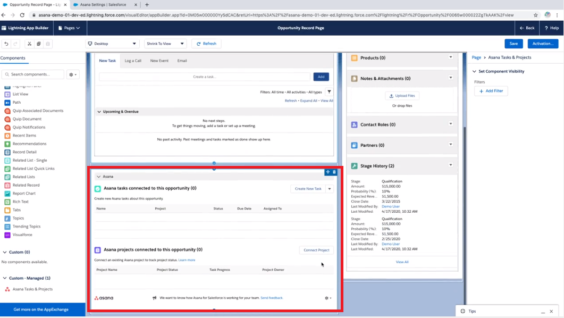Image resolution: width=564 pixels, height=318 pixels.
Task: Delete the Asana component with trash icon
Action: tap(334, 172)
